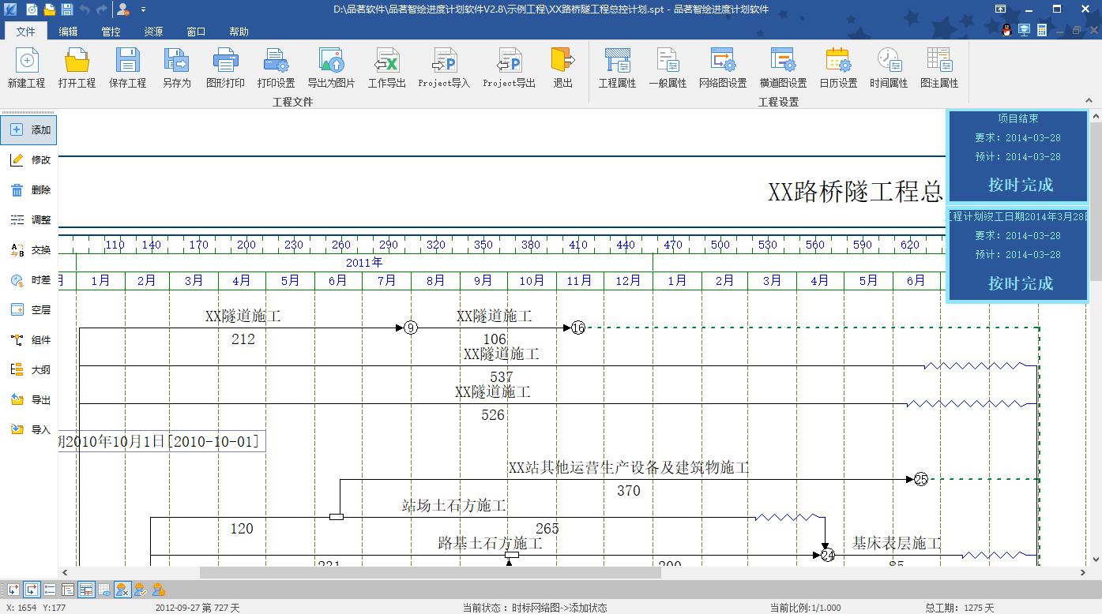Image resolution: width=1102 pixels, height=614 pixels.
Task: Select the 组件 (component) sidebar tool
Action: coord(29,340)
